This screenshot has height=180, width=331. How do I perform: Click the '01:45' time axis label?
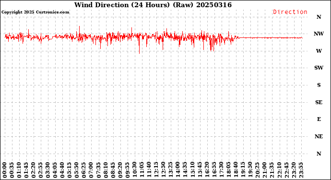pos(26,170)
